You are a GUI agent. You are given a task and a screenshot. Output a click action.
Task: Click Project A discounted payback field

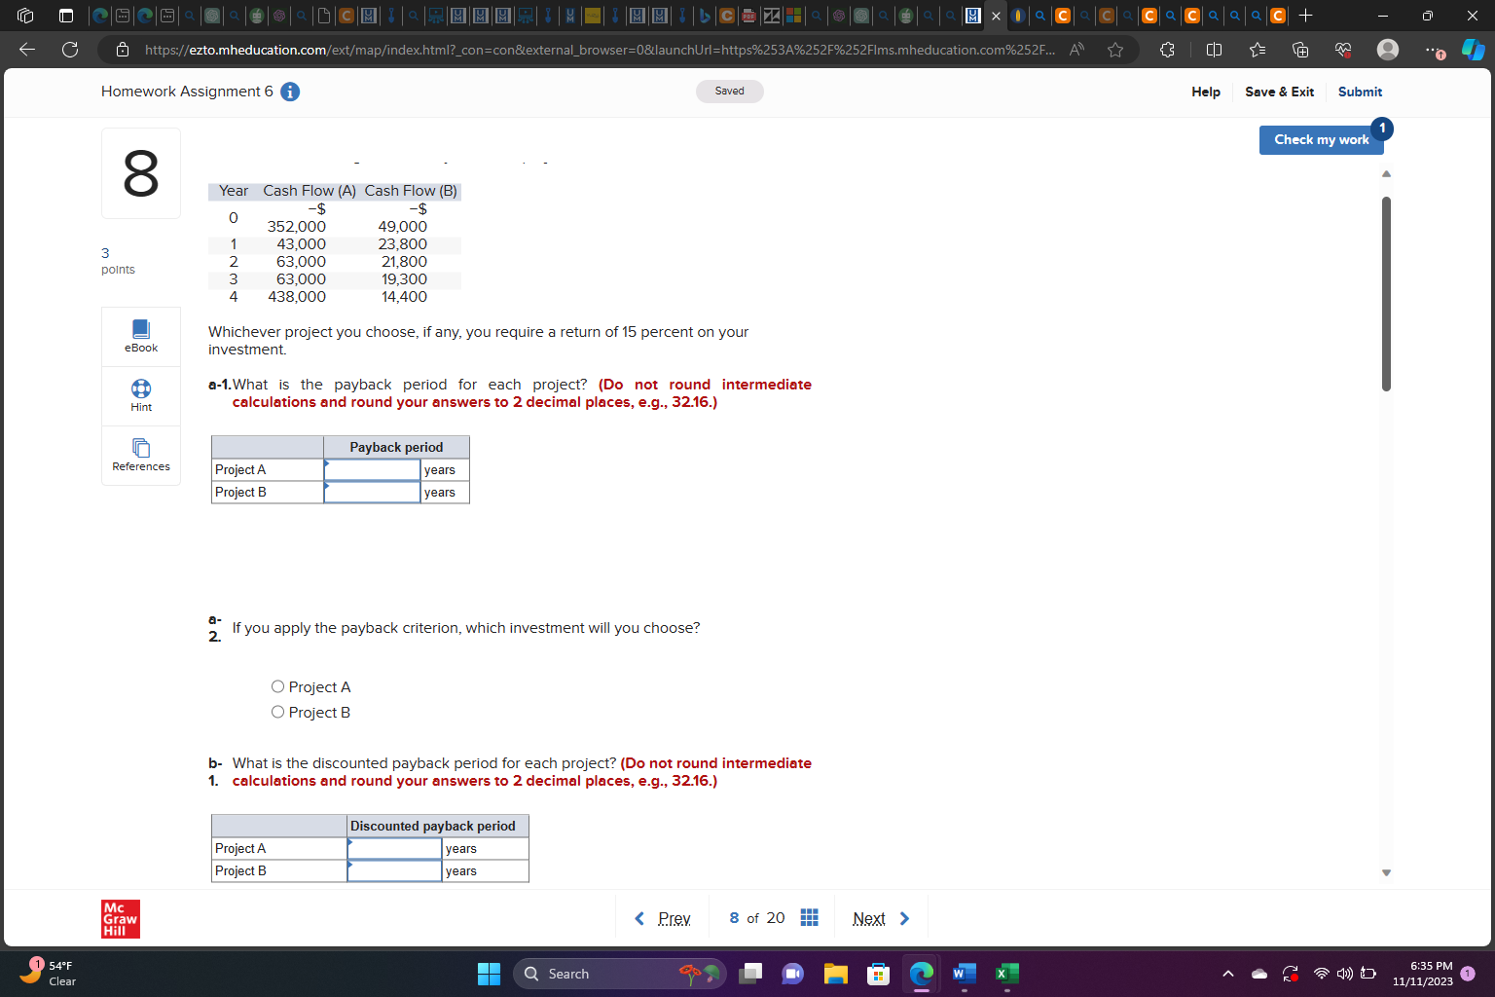[394, 848]
